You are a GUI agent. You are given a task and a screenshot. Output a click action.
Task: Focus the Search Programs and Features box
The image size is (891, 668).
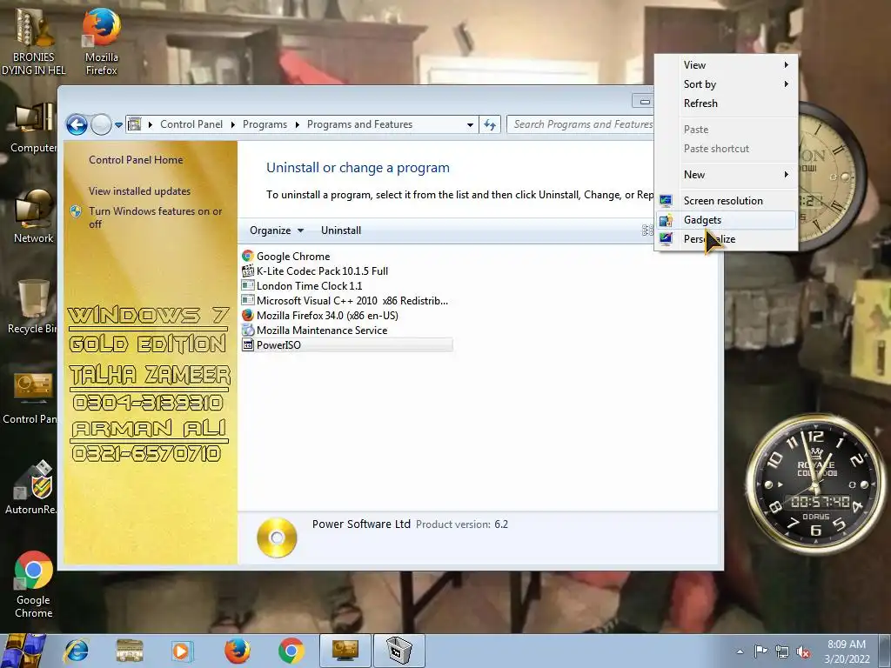coord(580,124)
